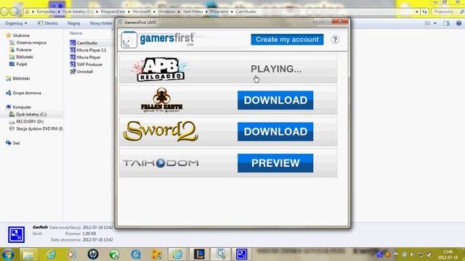465x261 pixels.
Task: Open Sieć in navigation pane
Action: [13, 143]
